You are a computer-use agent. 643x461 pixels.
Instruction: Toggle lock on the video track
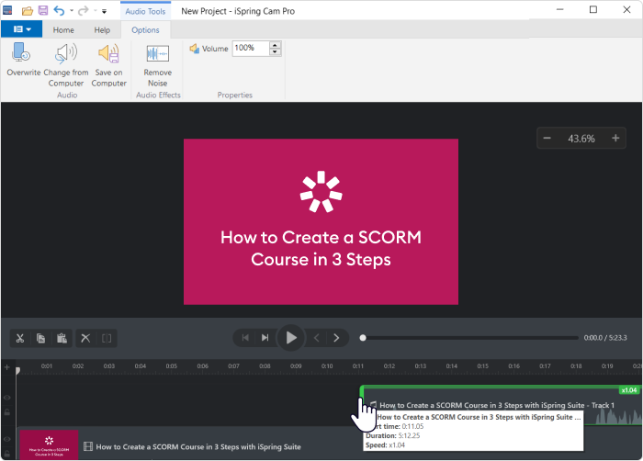[7, 454]
